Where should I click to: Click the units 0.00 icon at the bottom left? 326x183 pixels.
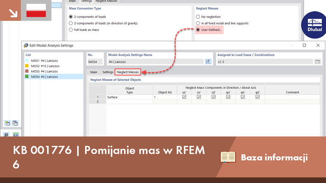coord(16,135)
